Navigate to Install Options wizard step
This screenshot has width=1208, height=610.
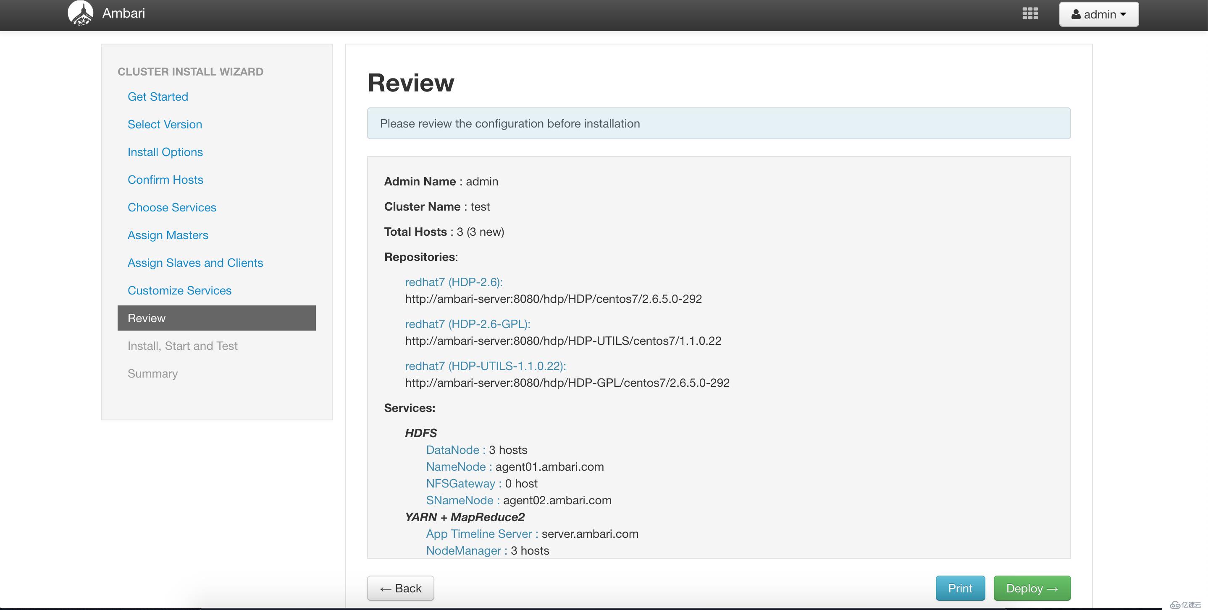pos(165,152)
